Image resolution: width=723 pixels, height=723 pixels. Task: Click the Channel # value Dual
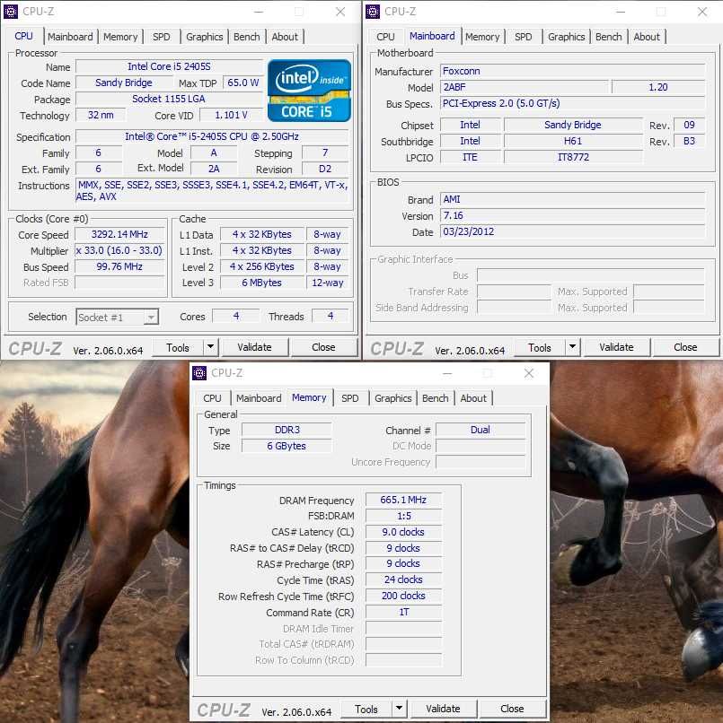[481, 430]
